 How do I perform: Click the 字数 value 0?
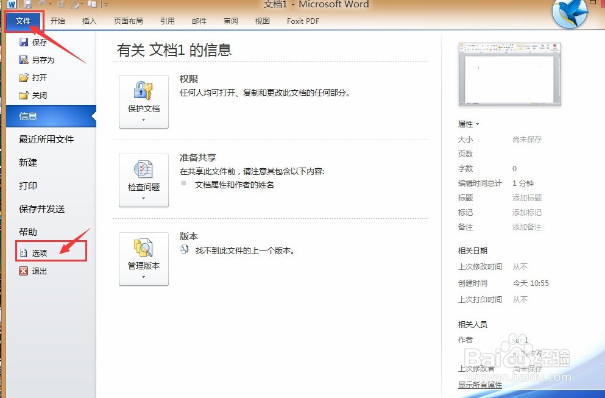click(x=514, y=168)
